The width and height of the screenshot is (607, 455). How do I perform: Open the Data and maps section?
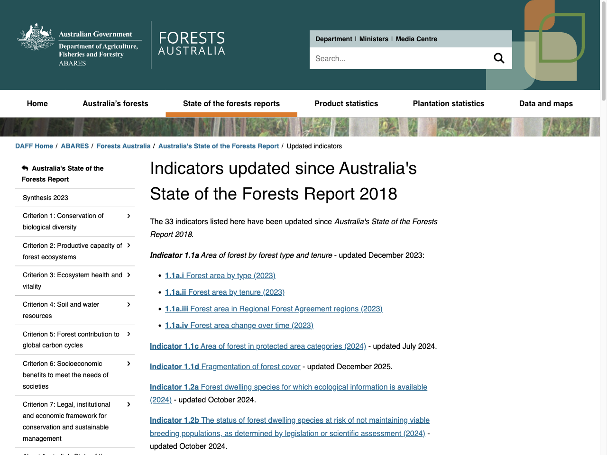click(546, 103)
